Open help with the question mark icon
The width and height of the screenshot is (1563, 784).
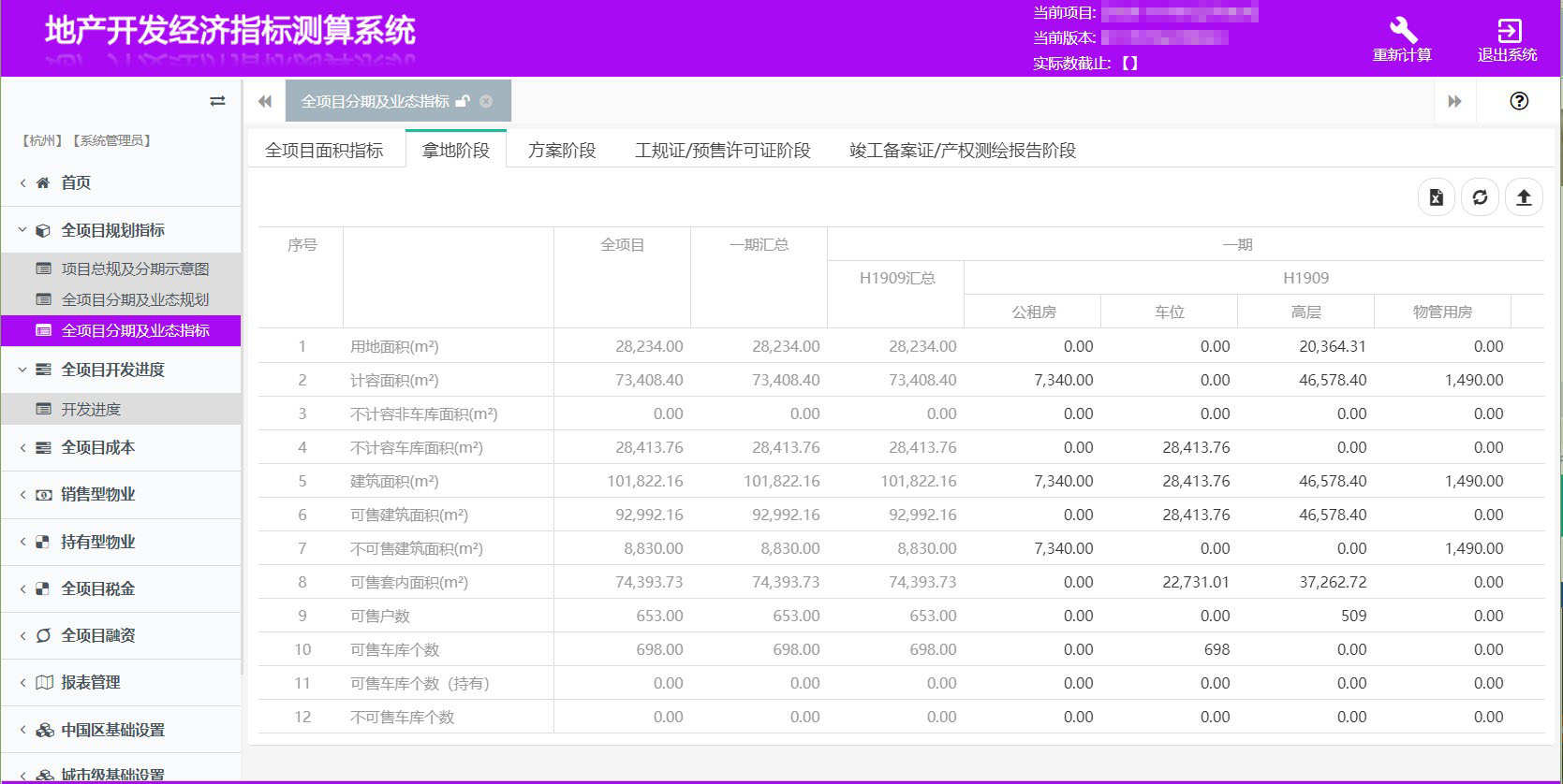click(x=1519, y=101)
